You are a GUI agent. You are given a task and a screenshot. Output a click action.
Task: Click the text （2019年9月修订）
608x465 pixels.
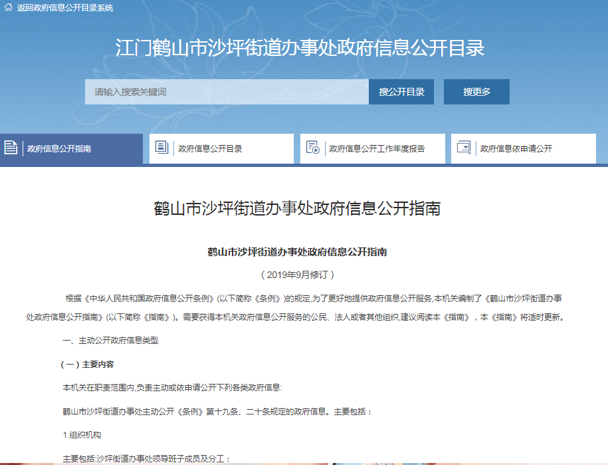coord(298,275)
